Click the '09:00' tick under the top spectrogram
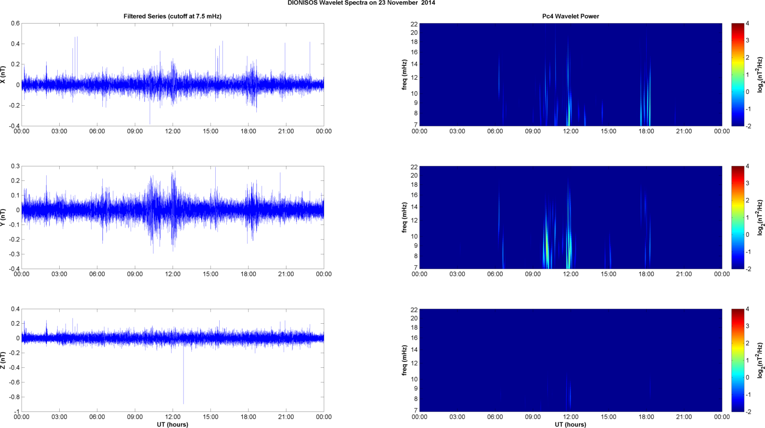Viewport: 765px width, 428px height. point(533,131)
